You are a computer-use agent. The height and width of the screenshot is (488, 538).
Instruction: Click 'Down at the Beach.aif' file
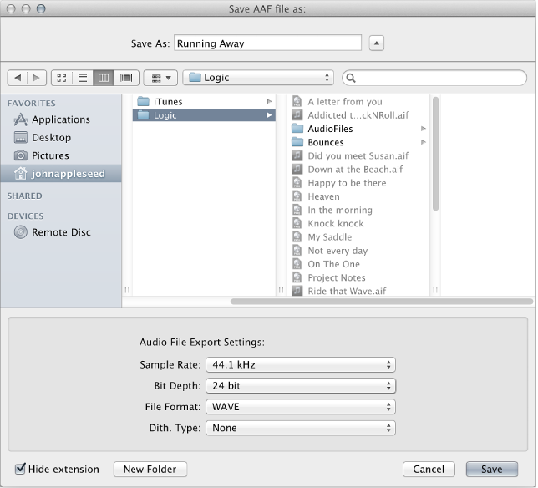(x=358, y=170)
